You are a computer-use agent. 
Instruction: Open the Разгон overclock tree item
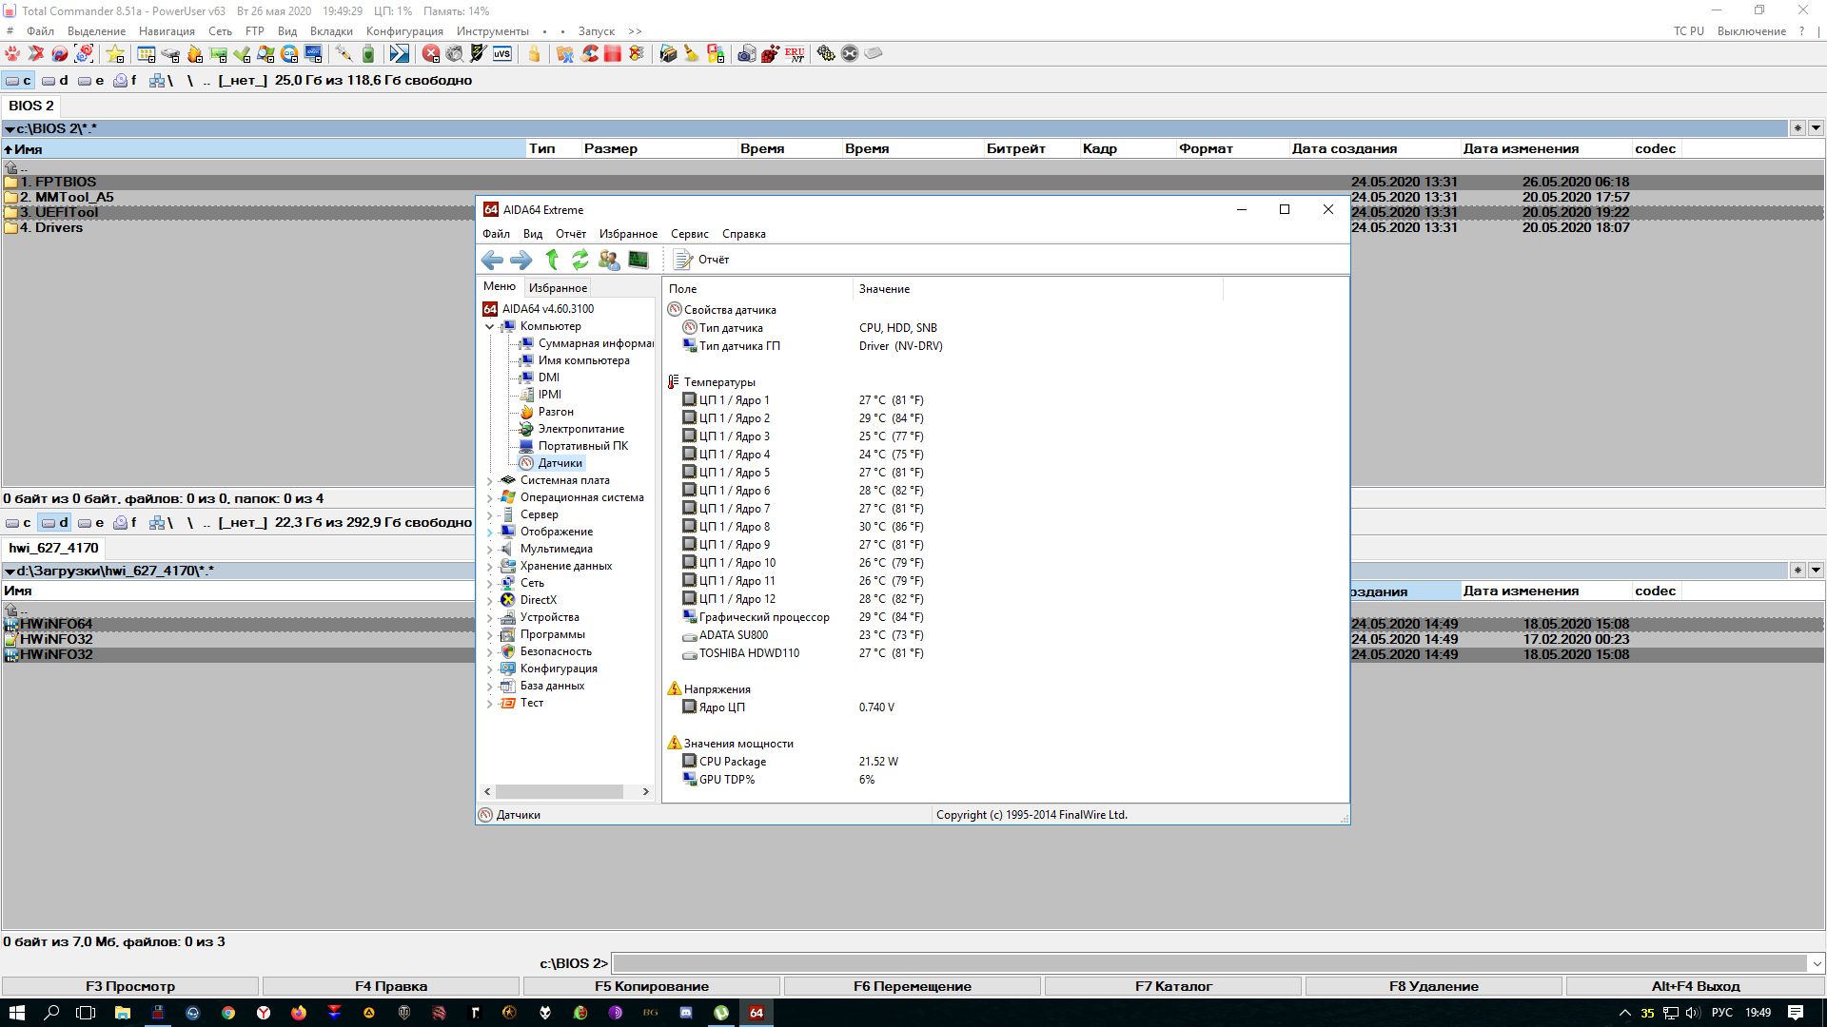coord(555,412)
